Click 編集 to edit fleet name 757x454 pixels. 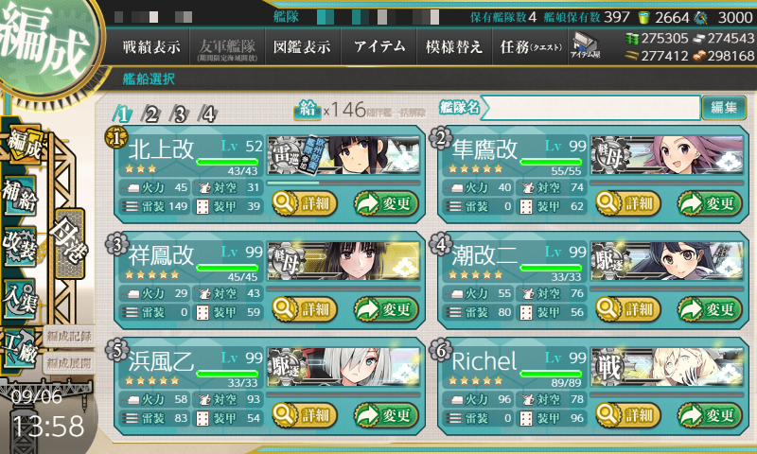(724, 107)
